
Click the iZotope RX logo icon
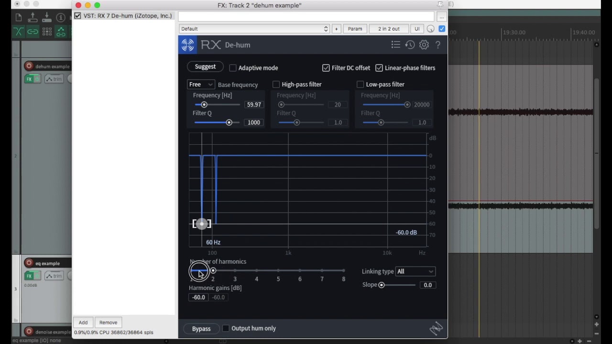(x=187, y=45)
